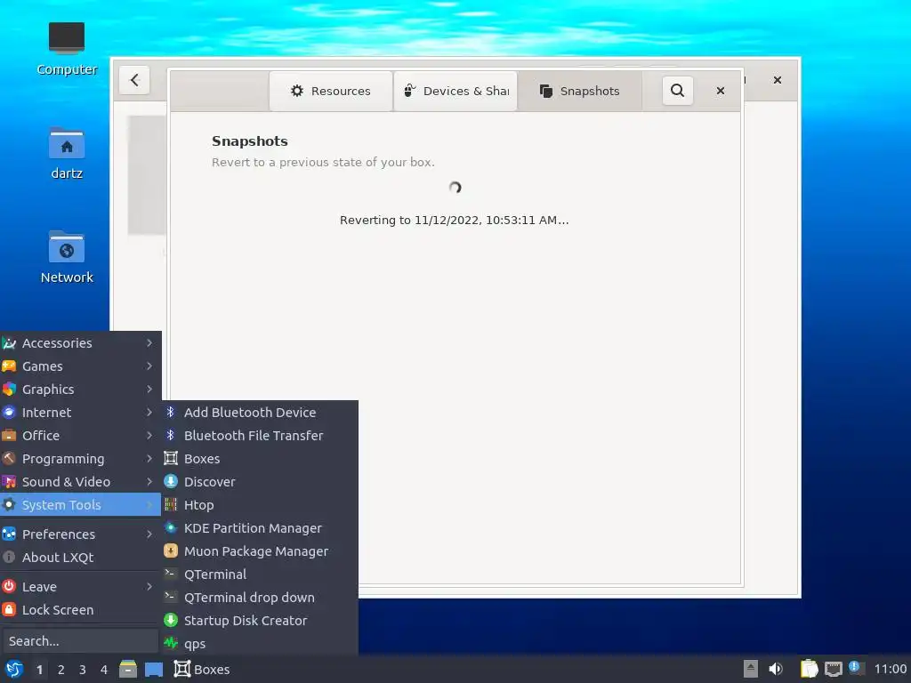Choose Lock Screen from the menu
Screen dimensions: 911x683
pyautogui.click(x=80, y=610)
